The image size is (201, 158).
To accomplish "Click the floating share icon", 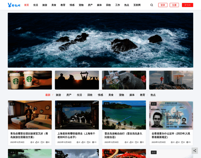I will pos(195,151).
